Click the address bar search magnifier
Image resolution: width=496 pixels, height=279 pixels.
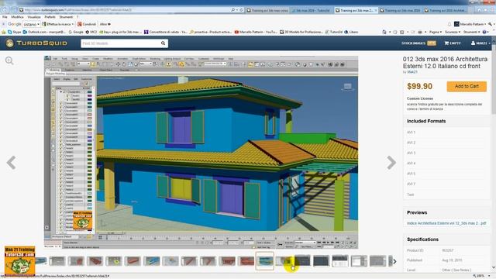pos(232,10)
